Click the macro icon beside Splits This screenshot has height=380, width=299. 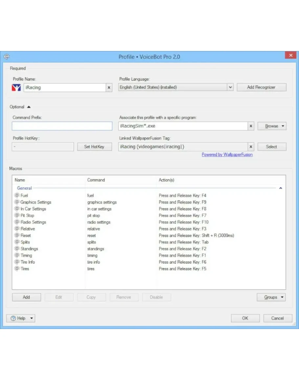[17, 242]
